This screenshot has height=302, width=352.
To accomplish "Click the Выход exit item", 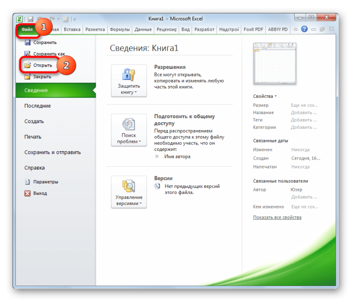I will tap(36, 193).
